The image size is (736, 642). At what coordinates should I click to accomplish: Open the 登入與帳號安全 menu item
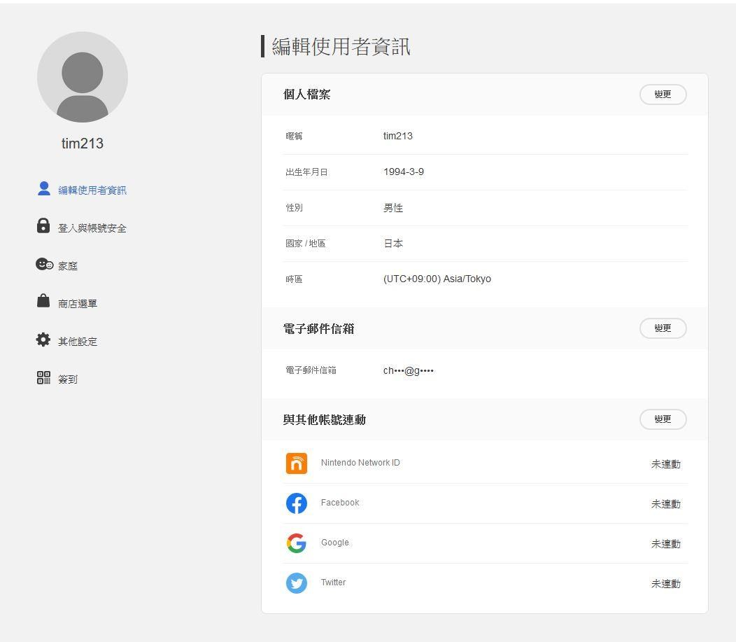tap(92, 228)
